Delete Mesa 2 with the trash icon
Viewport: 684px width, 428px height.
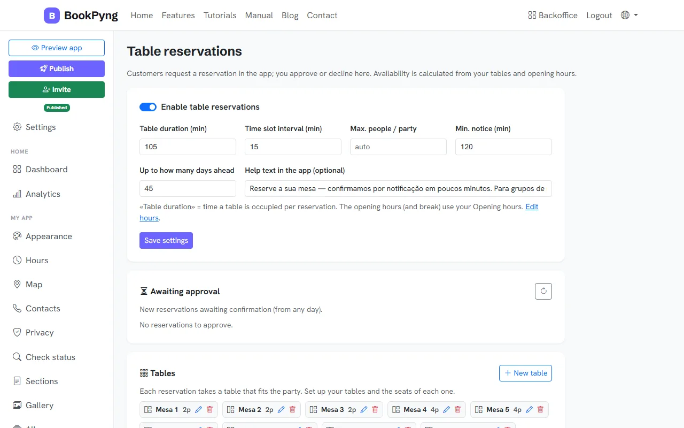pos(292,409)
